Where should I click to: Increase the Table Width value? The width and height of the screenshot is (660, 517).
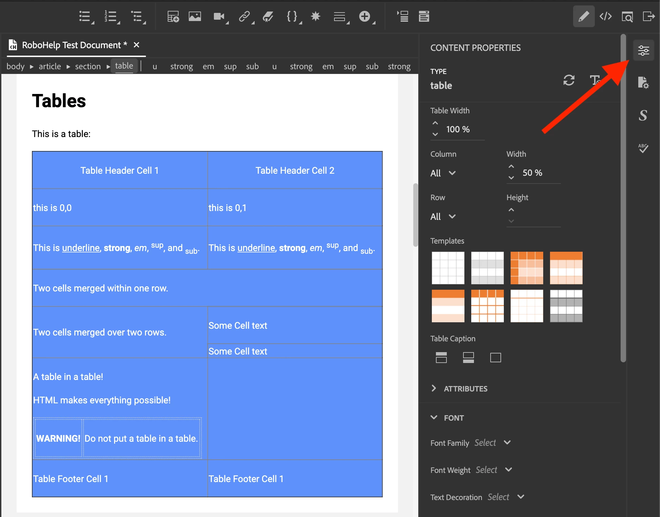435,123
